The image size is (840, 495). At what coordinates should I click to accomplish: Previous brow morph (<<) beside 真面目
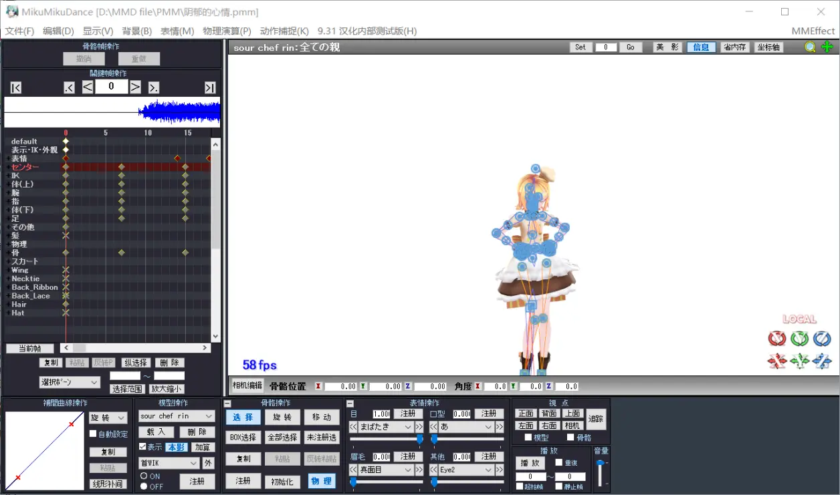[353, 470]
